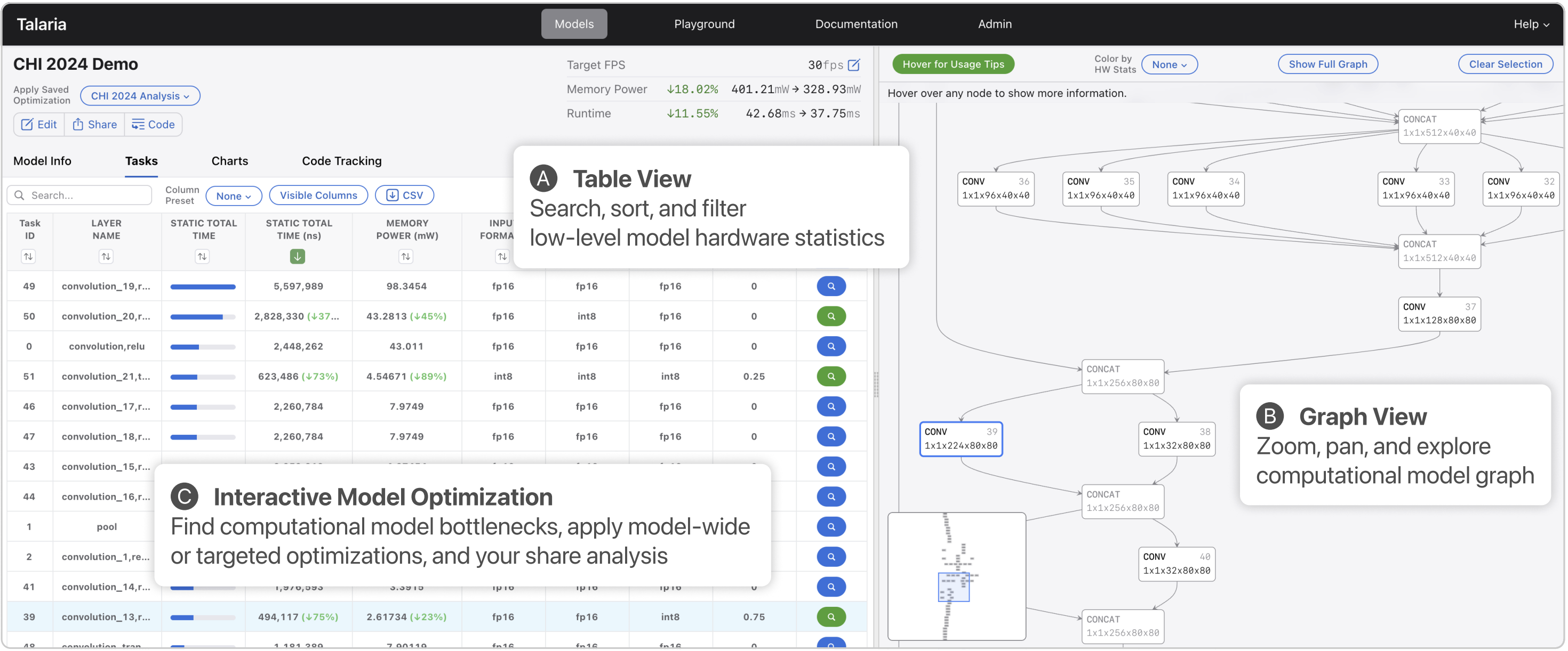The image size is (1568, 651).
Task: Click the Clear Selection button
Action: [x=1505, y=64]
